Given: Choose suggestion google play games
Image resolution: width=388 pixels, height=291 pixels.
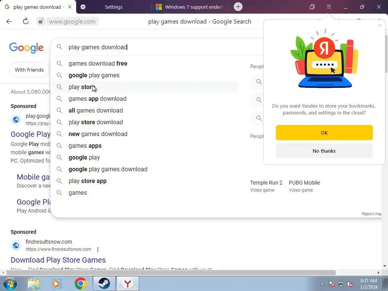Looking at the screenshot, I should click(x=145, y=75).
